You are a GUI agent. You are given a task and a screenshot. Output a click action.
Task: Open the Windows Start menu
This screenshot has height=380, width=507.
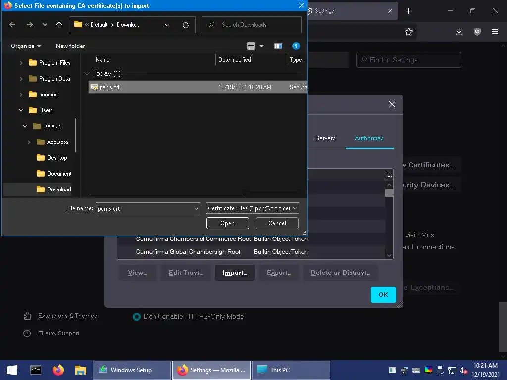[x=12, y=370]
